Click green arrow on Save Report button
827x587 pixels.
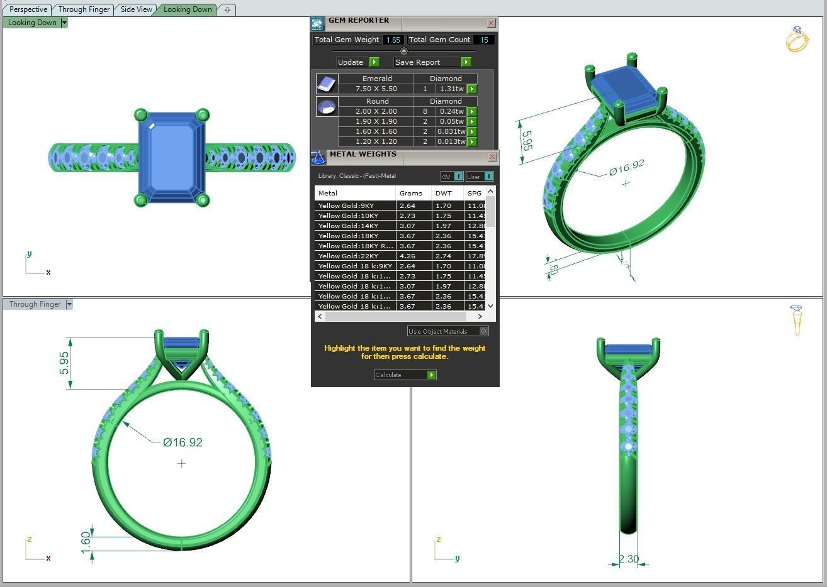pos(466,62)
